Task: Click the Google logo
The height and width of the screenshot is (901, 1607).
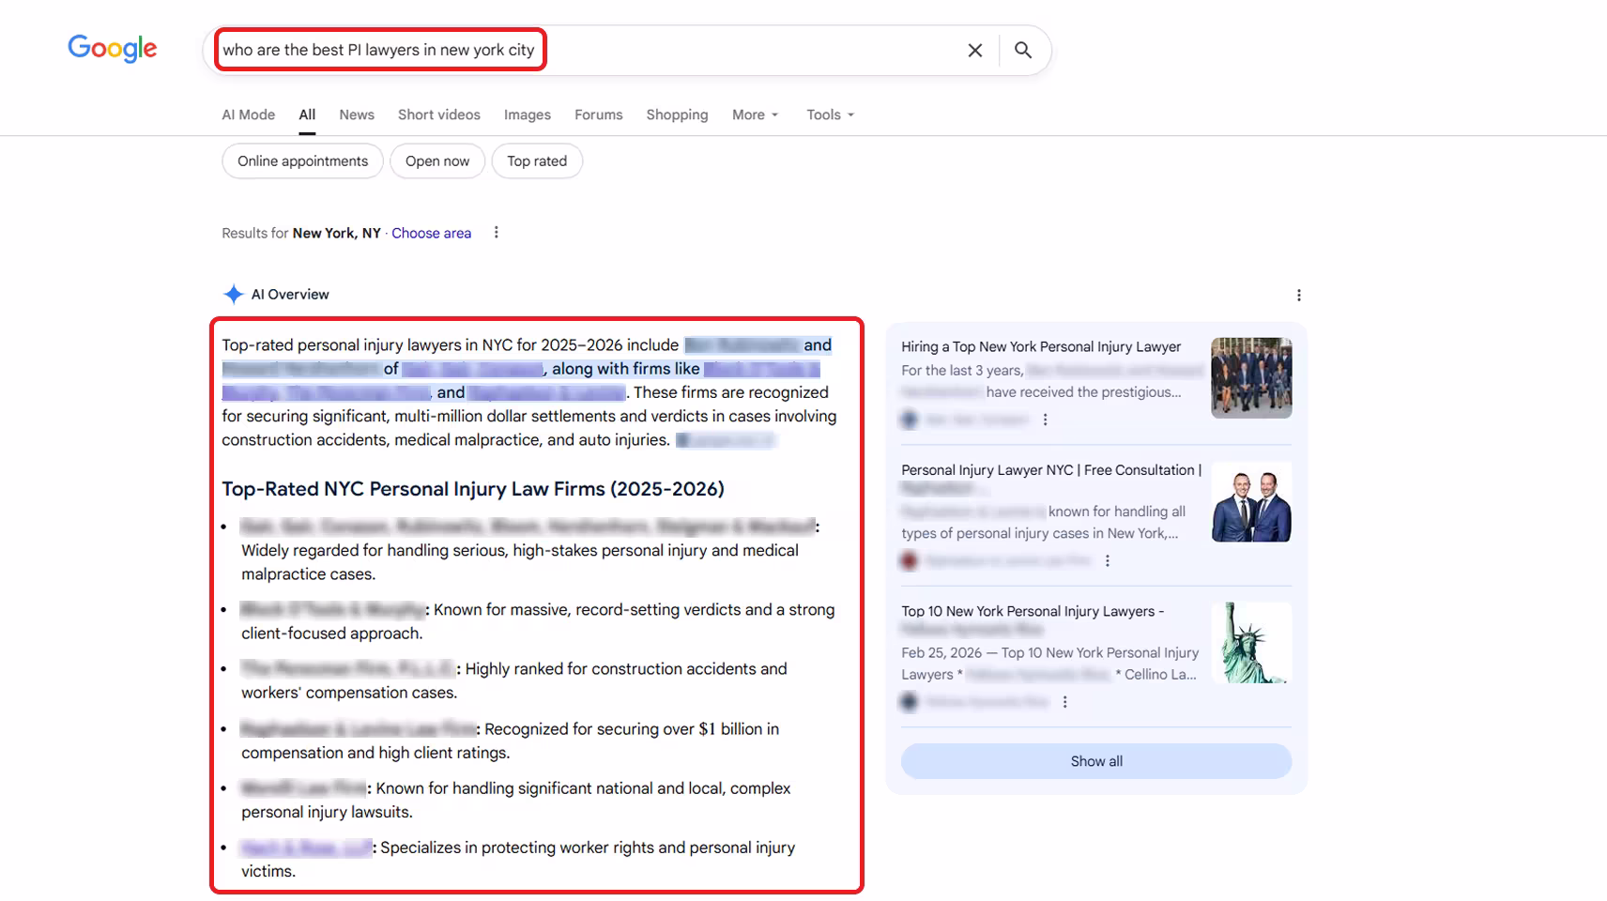Action: (x=113, y=48)
